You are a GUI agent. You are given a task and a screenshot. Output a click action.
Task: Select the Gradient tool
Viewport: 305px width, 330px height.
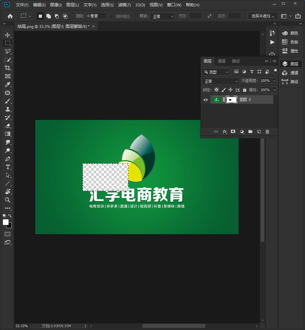8,134
